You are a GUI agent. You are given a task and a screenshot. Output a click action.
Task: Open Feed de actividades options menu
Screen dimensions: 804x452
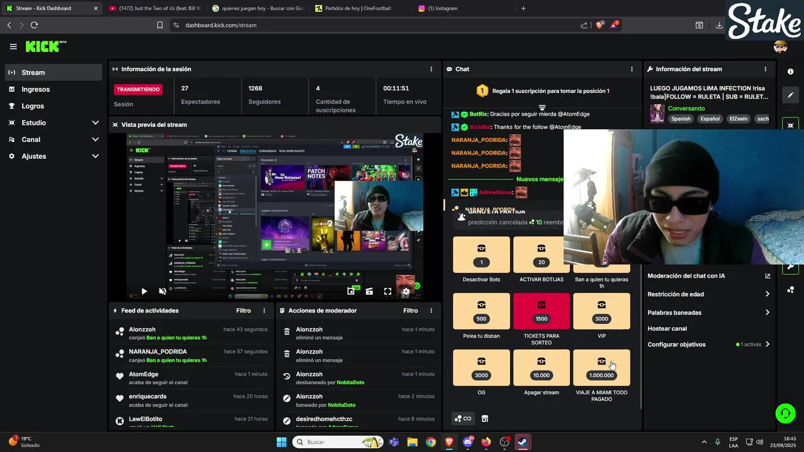[264, 311]
